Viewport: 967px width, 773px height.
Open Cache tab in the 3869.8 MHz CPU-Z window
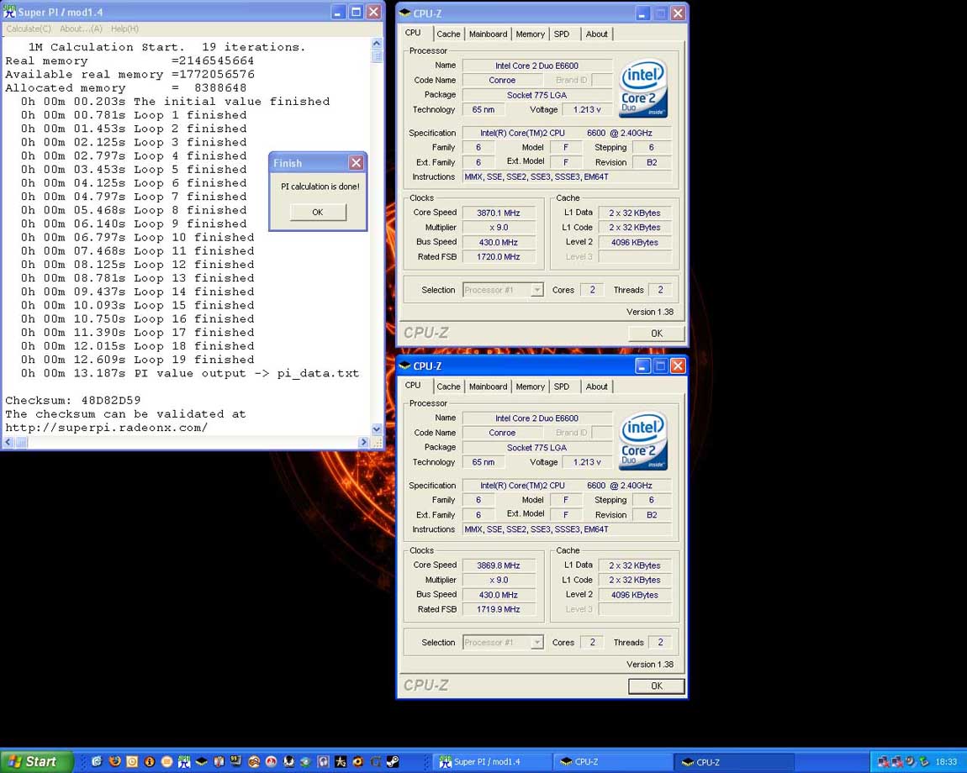[x=448, y=387]
